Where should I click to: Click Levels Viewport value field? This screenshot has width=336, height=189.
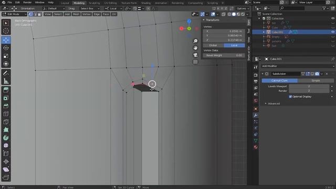tap(309, 86)
